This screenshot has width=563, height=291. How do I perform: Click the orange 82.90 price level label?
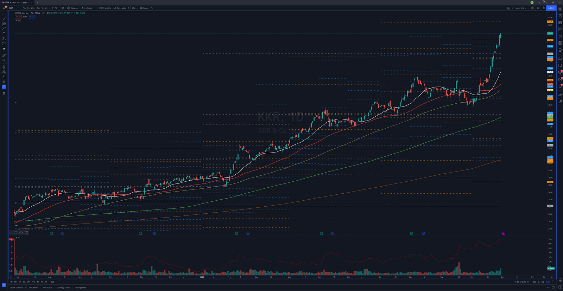550,22
